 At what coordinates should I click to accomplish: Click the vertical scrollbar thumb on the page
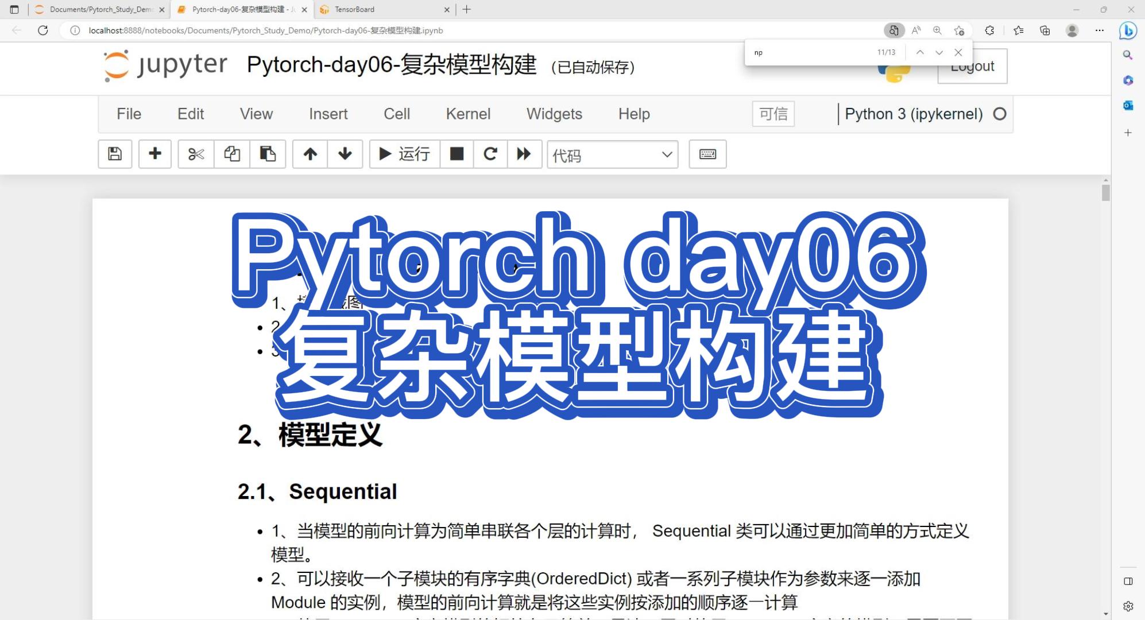[x=1105, y=192]
